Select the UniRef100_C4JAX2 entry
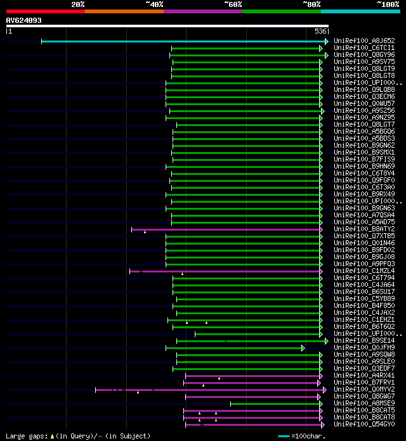 (x=364, y=313)
